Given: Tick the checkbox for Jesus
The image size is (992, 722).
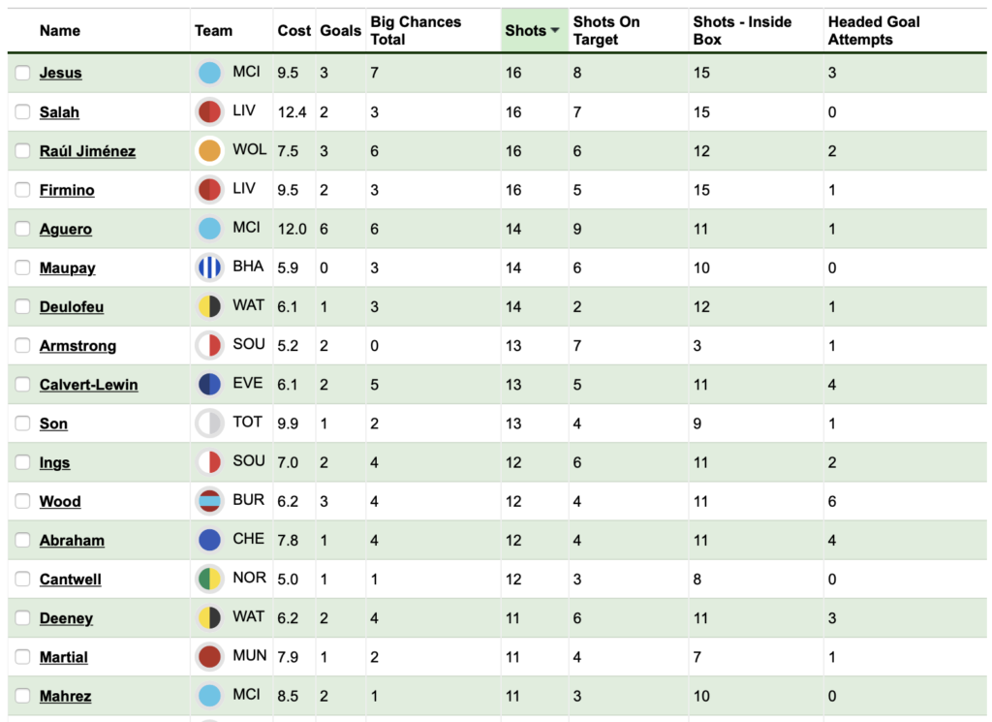Looking at the screenshot, I should click(23, 73).
